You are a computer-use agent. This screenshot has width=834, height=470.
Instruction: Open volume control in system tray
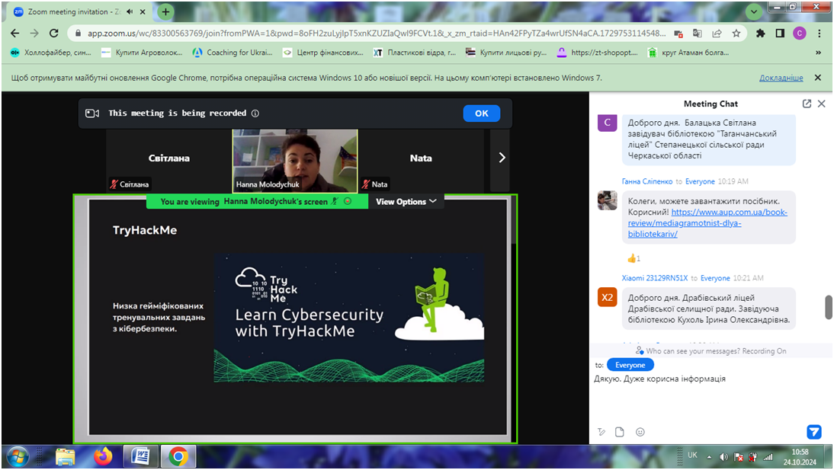(723, 457)
